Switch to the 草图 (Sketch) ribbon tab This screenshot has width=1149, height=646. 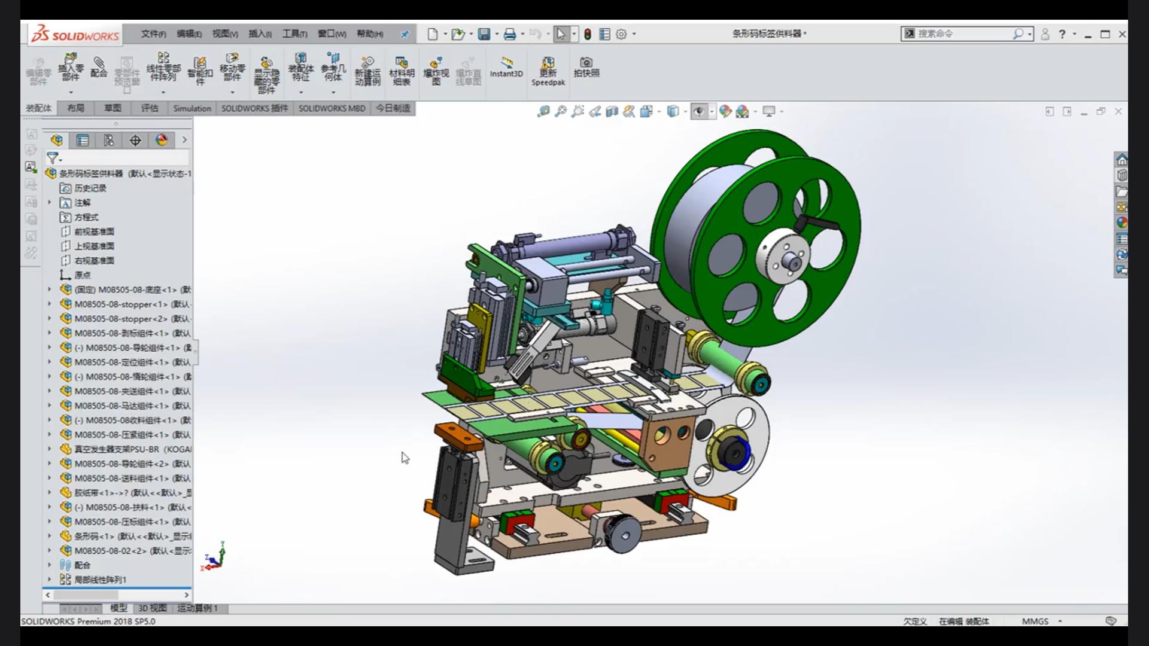pyautogui.click(x=113, y=108)
